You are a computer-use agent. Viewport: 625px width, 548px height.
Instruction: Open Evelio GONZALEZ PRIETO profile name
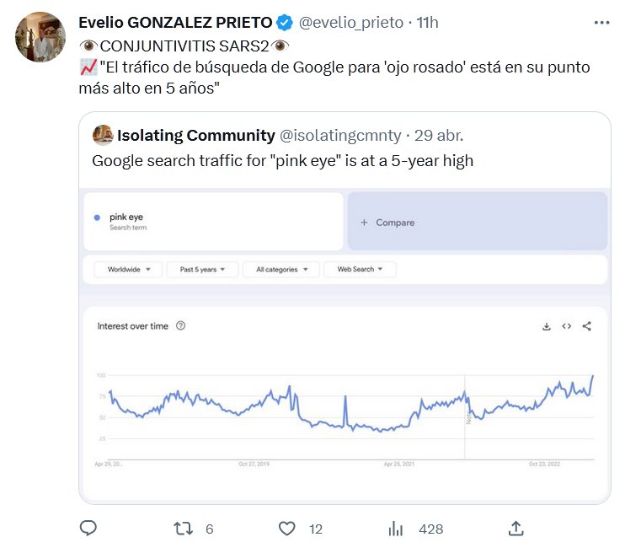175,23
